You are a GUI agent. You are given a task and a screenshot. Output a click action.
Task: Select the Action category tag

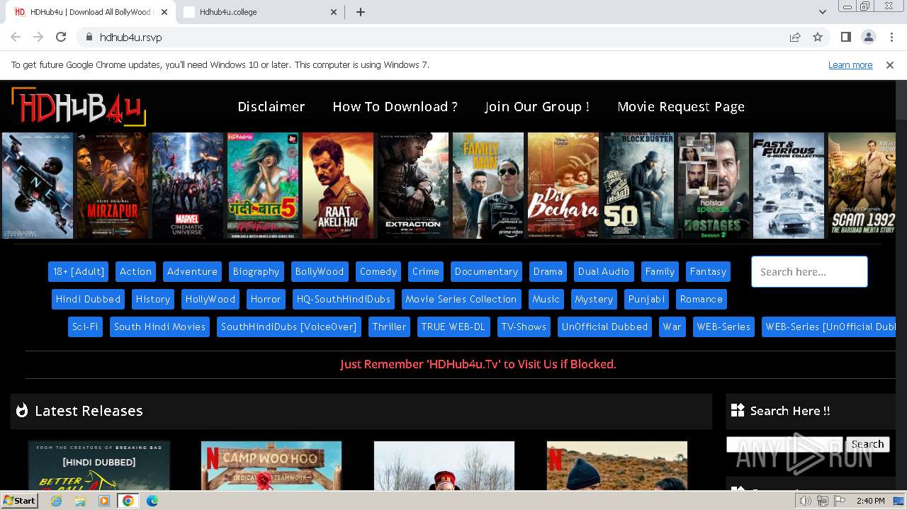coord(135,271)
